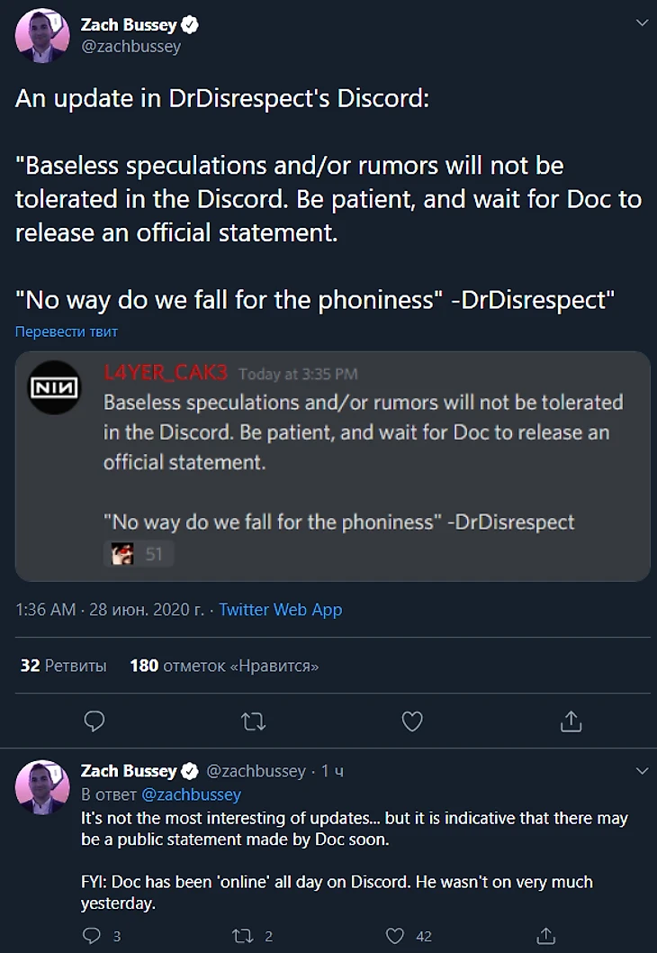Reply to the follow-up tweet with 3 replies
This screenshot has height=953, width=657.
click(x=91, y=936)
